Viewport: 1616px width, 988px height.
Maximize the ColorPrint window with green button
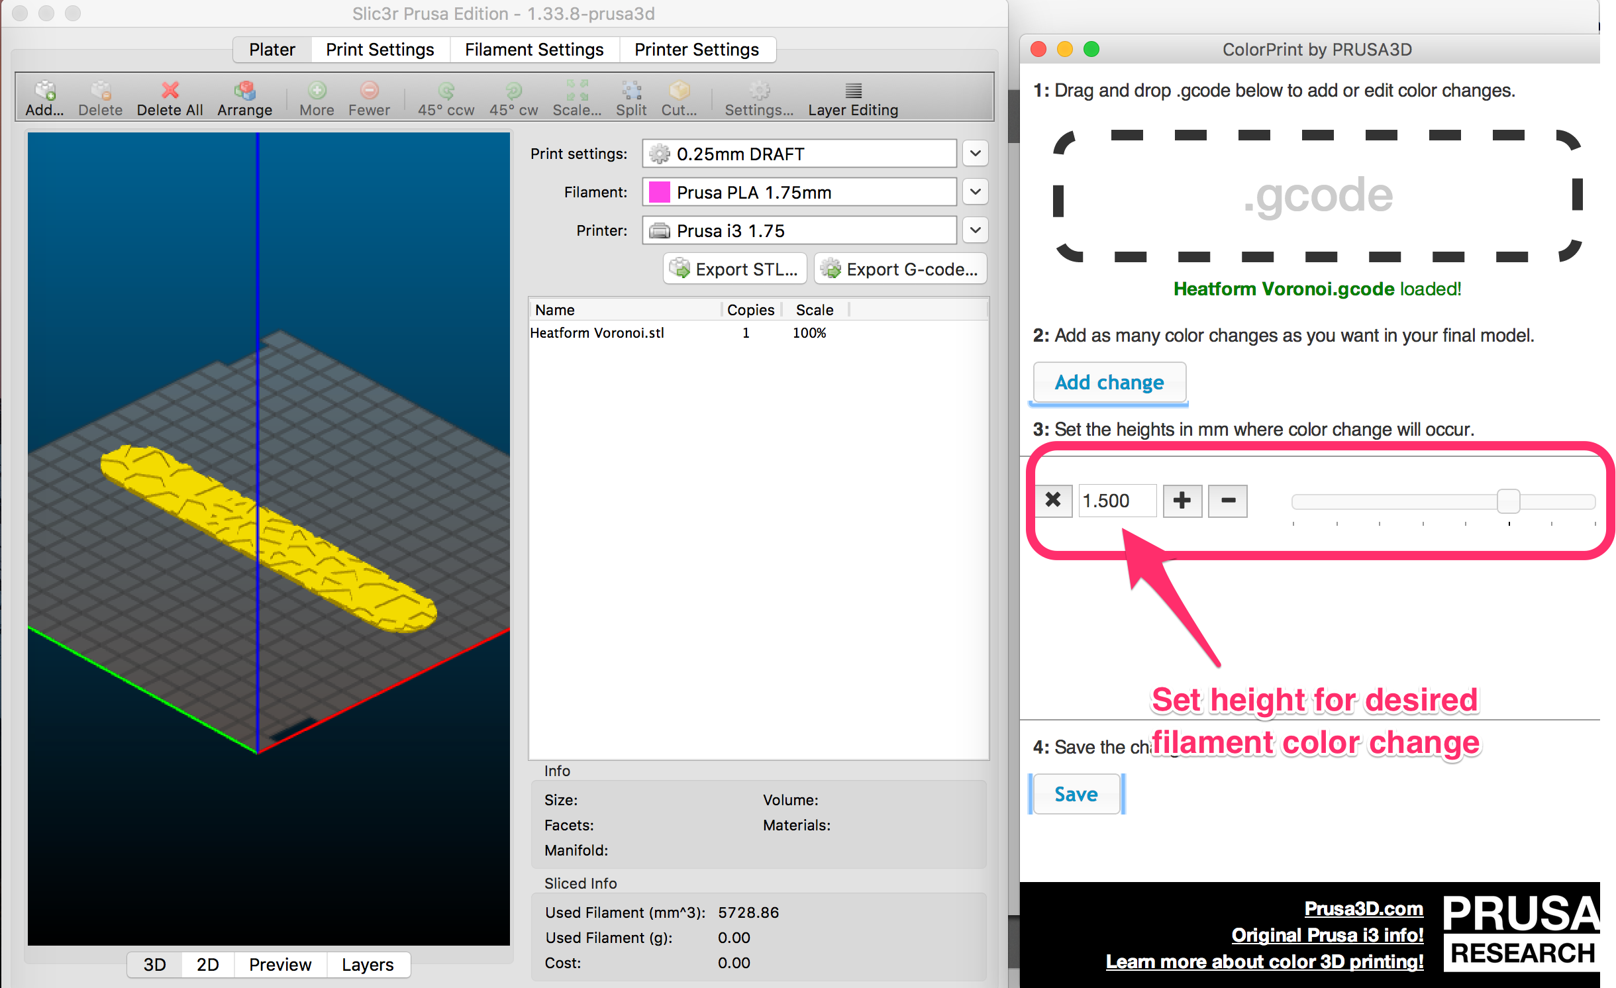[x=1091, y=49]
